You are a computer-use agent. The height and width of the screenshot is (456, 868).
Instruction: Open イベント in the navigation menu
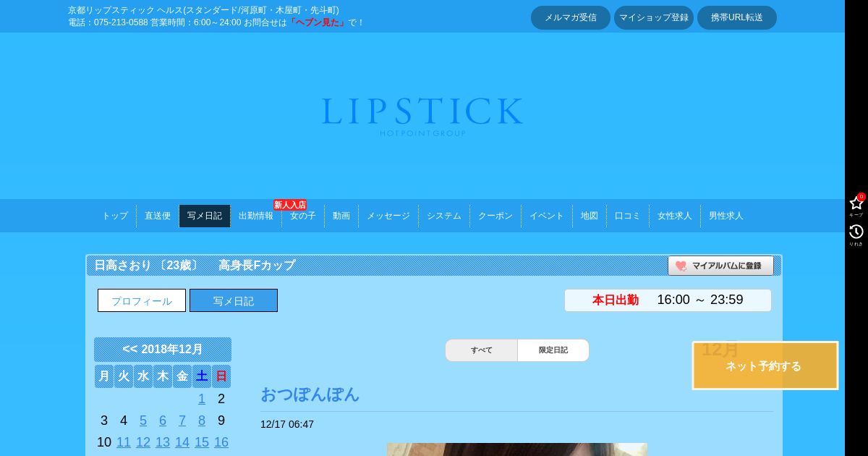547,216
